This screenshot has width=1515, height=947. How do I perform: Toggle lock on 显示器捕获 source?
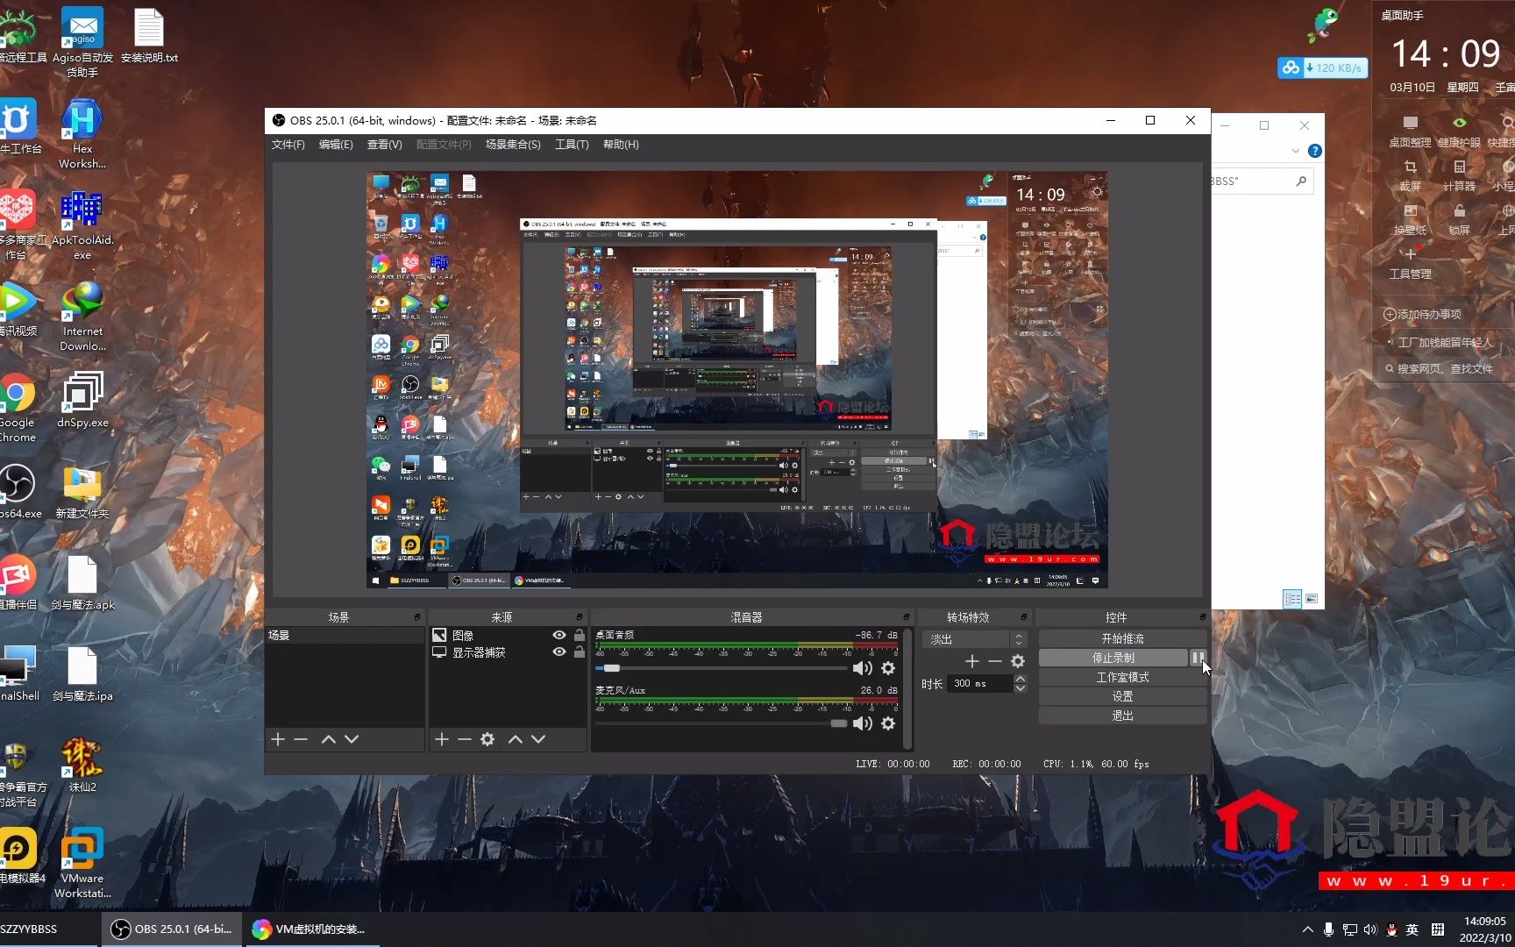click(580, 652)
